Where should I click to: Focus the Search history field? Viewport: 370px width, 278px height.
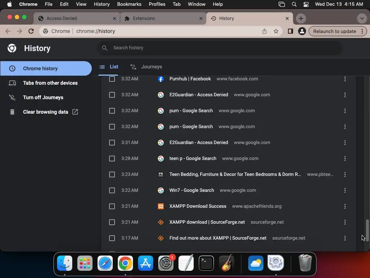pos(219,48)
